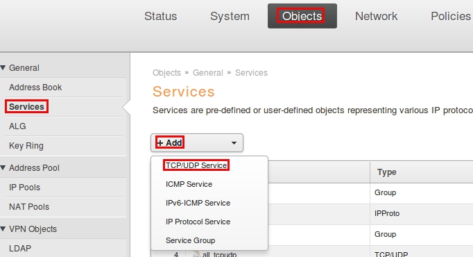The height and width of the screenshot is (257, 473).
Task: Click the Add dropdown arrow
Action: pos(234,143)
